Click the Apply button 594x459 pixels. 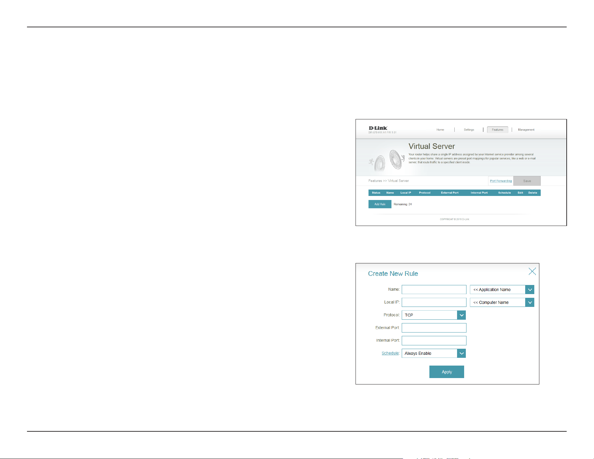[x=447, y=372]
